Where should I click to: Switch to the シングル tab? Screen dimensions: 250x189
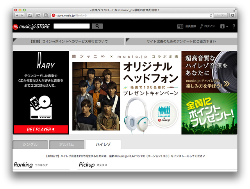pos(30,144)
